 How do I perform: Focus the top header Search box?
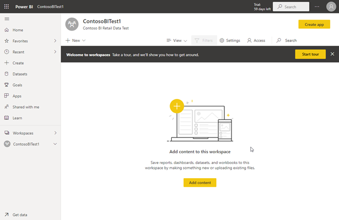(291, 7)
